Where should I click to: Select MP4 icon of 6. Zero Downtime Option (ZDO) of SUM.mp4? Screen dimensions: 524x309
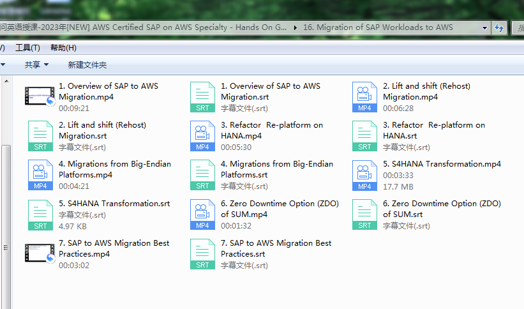coord(202,215)
